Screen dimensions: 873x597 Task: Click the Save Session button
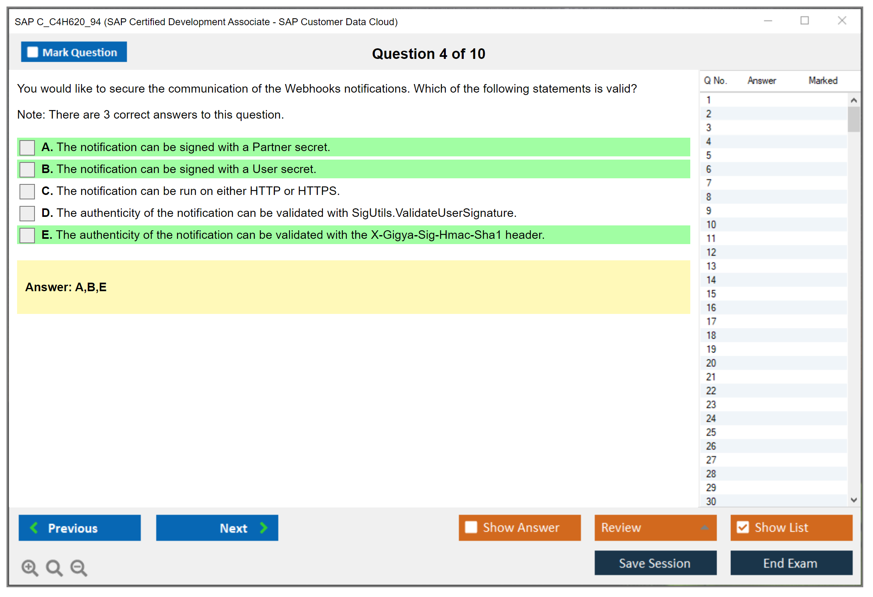tap(655, 563)
